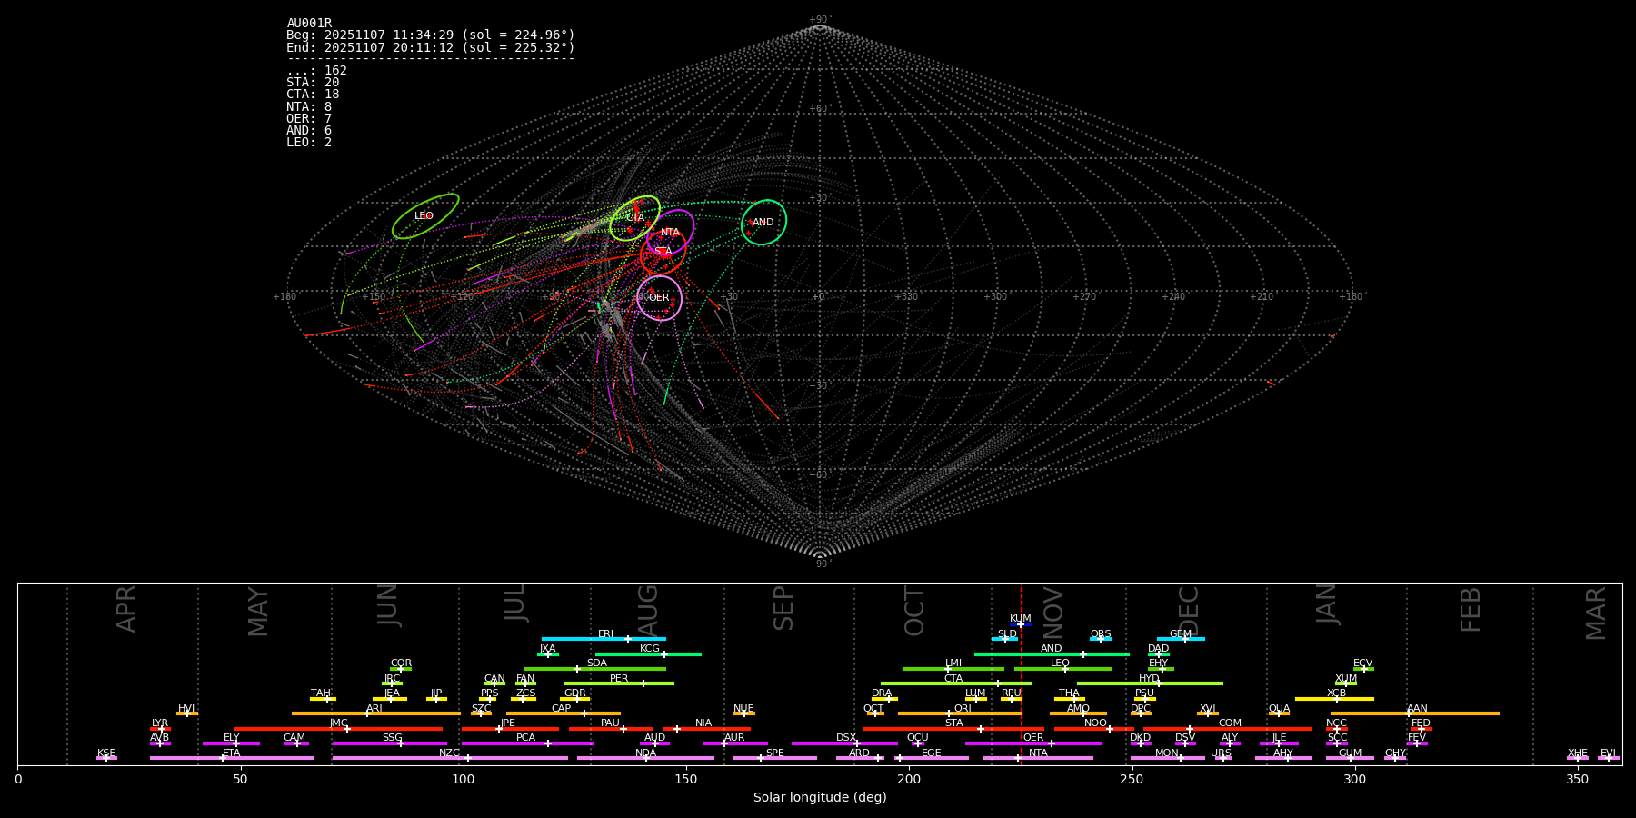Click the AUG month label in the timeline
This screenshot has height=818, width=1636.
point(648,611)
